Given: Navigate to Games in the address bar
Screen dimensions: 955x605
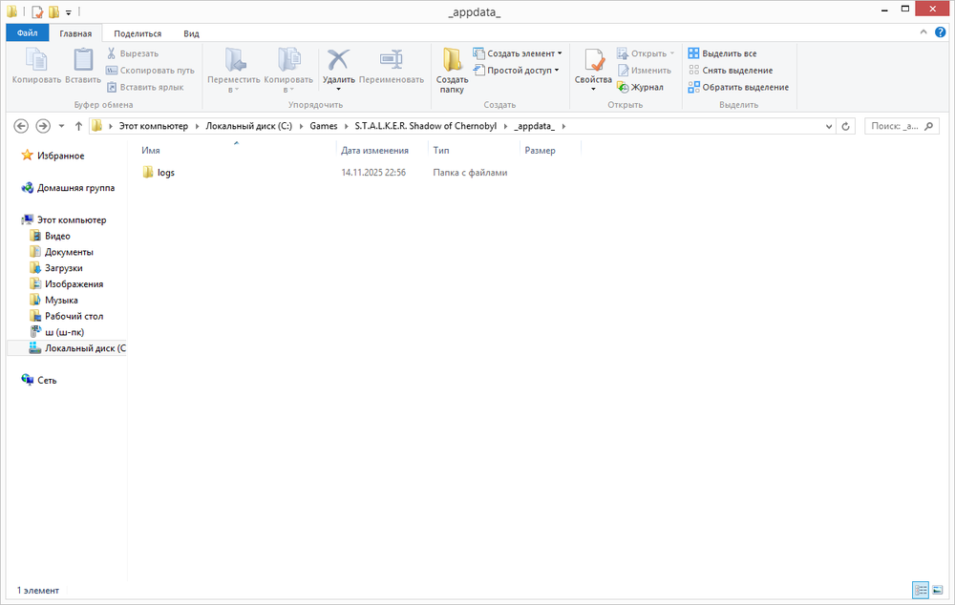Looking at the screenshot, I should (323, 125).
